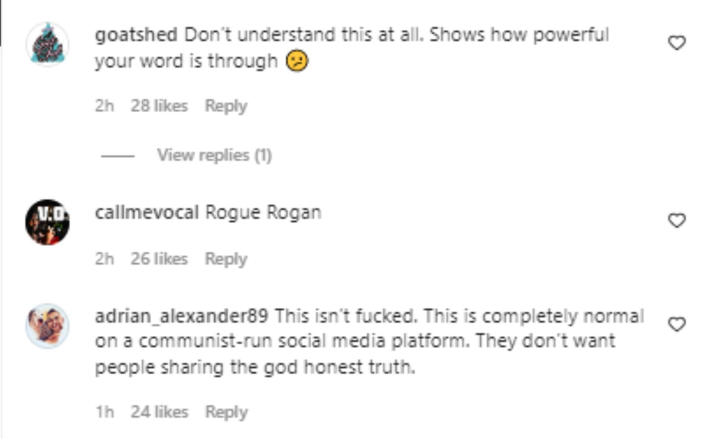Click Reply under callmevocal comment

(x=227, y=258)
